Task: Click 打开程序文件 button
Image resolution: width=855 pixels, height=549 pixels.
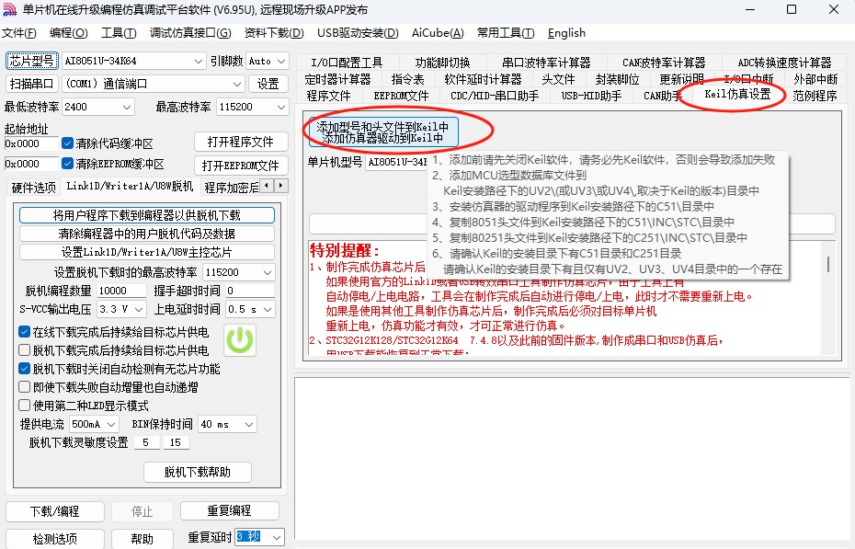Action: 241,142
